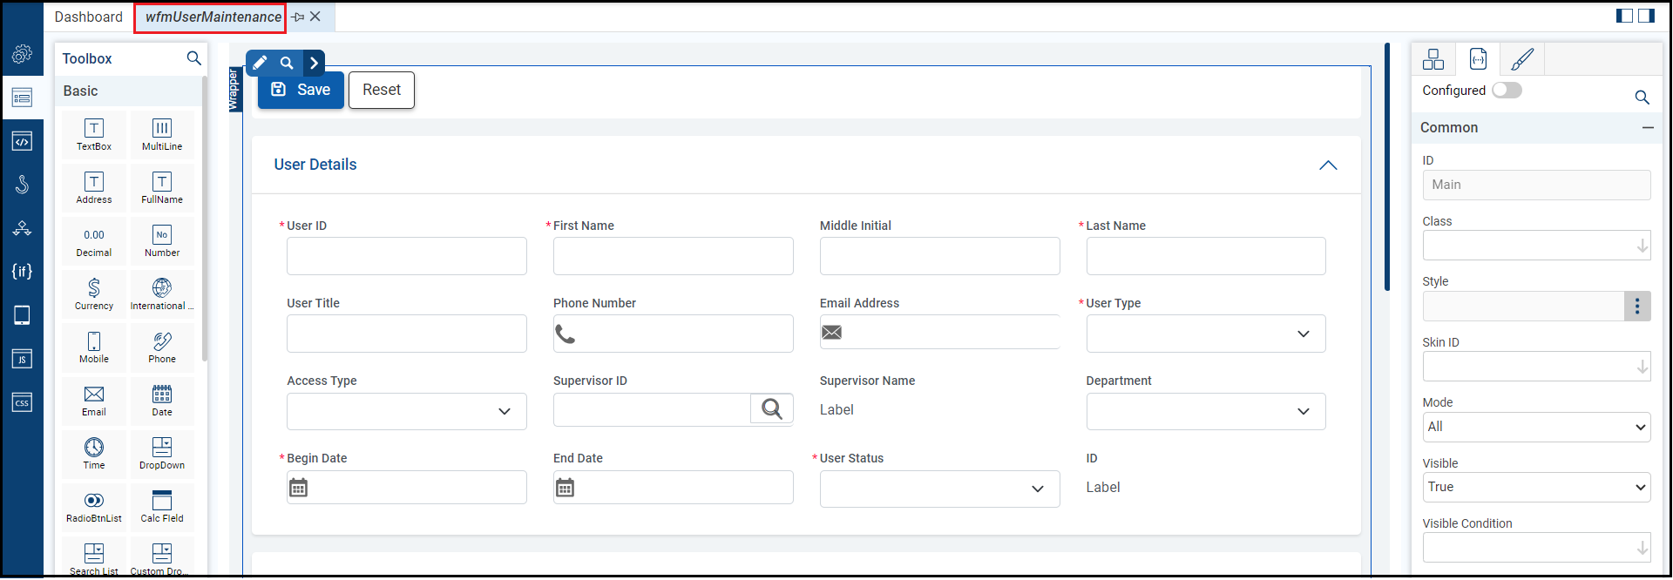Toggle the left panel layout button

click(1624, 16)
